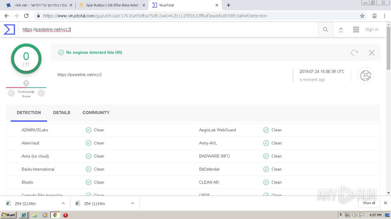Image resolution: width=391 pixels, height=219 pixels.
Task: Open the upload file icon
Action: 341,30
